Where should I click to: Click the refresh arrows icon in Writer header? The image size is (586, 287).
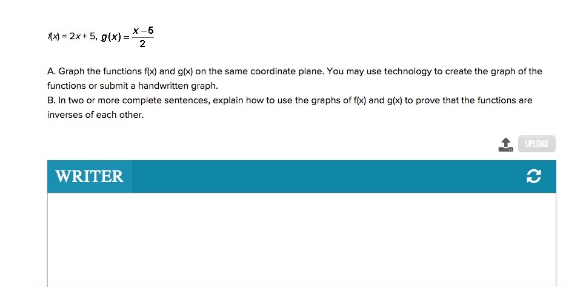pos(534,176)
